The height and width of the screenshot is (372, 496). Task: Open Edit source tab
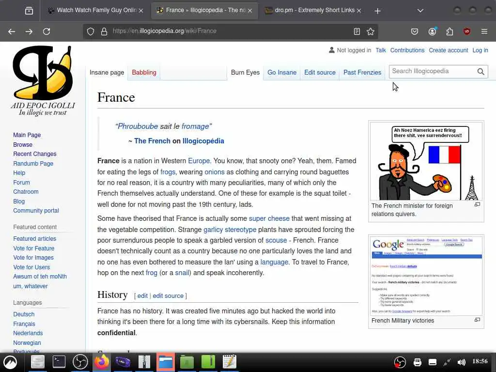(320, 73)
